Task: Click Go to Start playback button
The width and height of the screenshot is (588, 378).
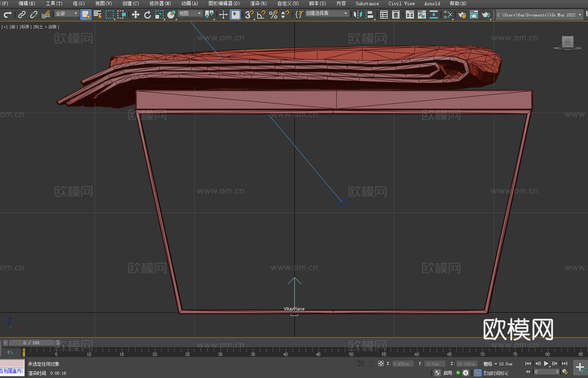Action: point(528,364)
